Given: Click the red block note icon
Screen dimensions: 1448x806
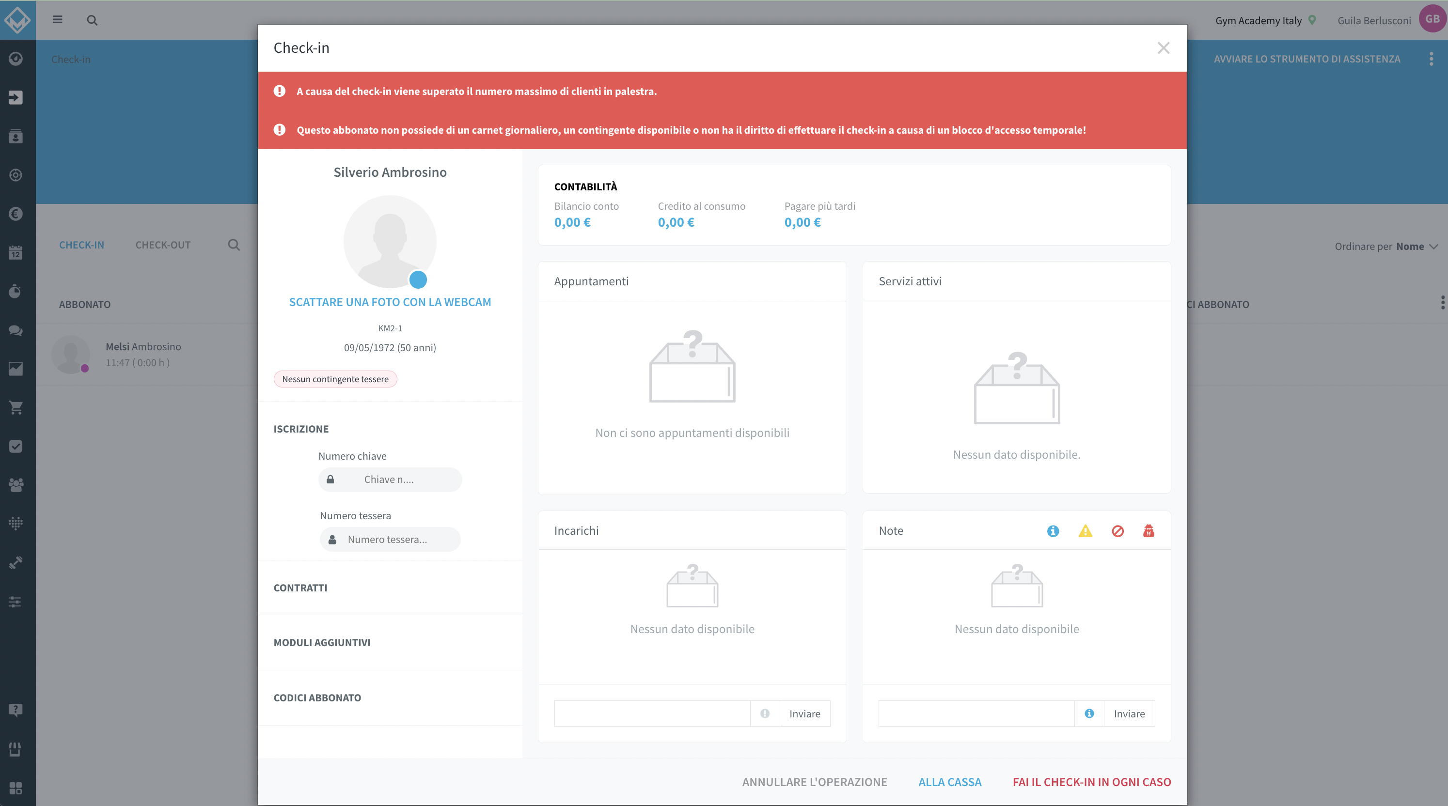Looking at the screenshot, I should 1117,531.
